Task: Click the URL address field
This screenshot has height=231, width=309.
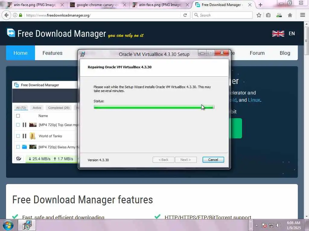Action: click(103, 15)
